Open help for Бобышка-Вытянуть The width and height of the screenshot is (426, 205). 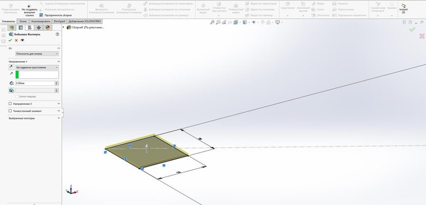(58, 34)
